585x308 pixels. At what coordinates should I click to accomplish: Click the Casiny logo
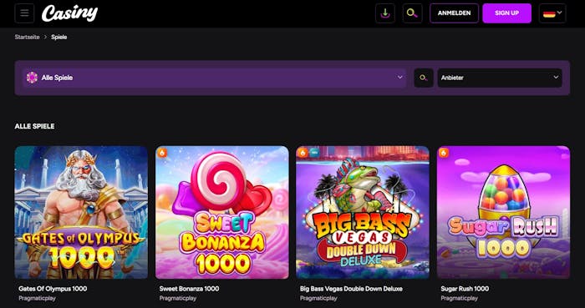coord(69,13)
